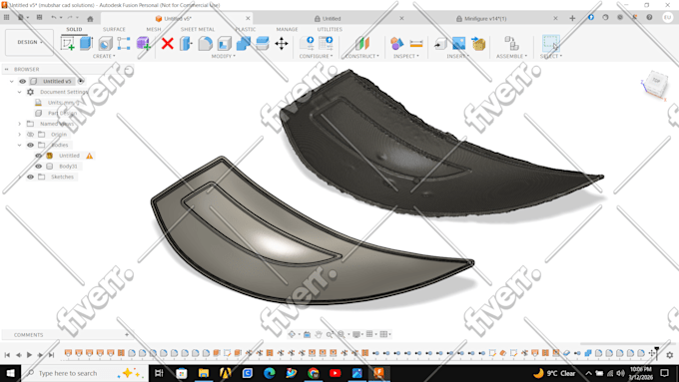
Task: Click the Insert Canvas image icon
Action: [459, 43]
